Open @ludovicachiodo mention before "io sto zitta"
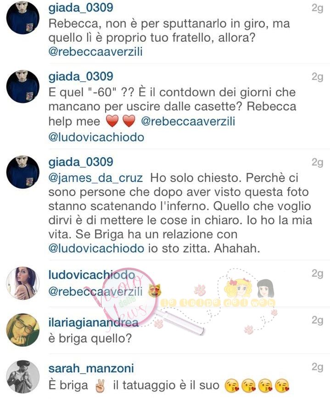This screenshot has width=330, height=399. pos(96,248)
